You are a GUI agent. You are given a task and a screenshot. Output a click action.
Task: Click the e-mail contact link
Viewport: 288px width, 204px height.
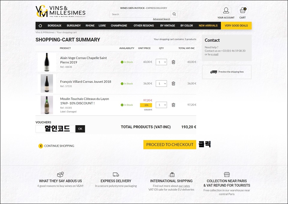point(215,54)
